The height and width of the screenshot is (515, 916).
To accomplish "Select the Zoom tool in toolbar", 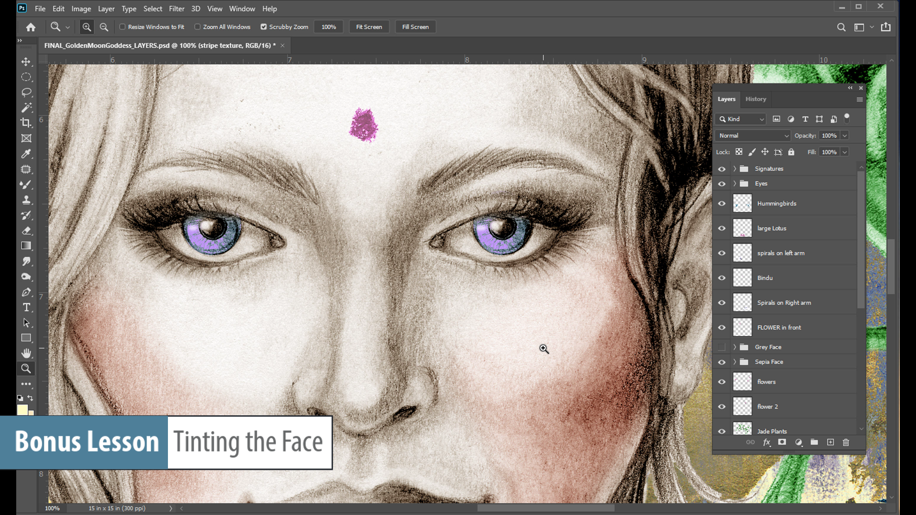I will 26,369.
